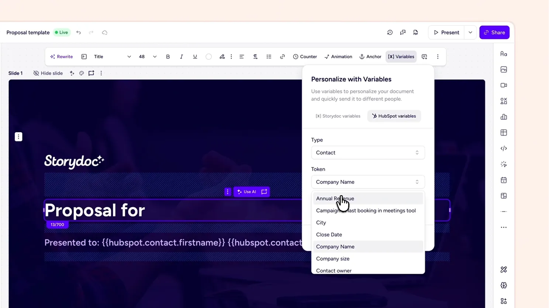Click the Use AI button above title
This screenshot has width=549, height=308.
(247, 192)
